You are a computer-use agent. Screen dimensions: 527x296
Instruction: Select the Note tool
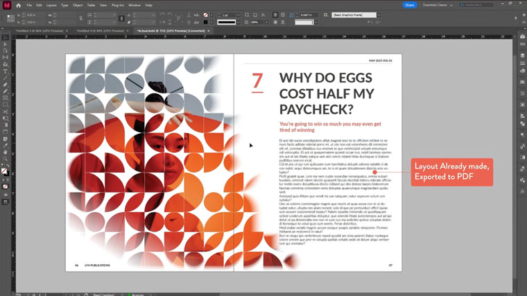[x=6, y=139]
